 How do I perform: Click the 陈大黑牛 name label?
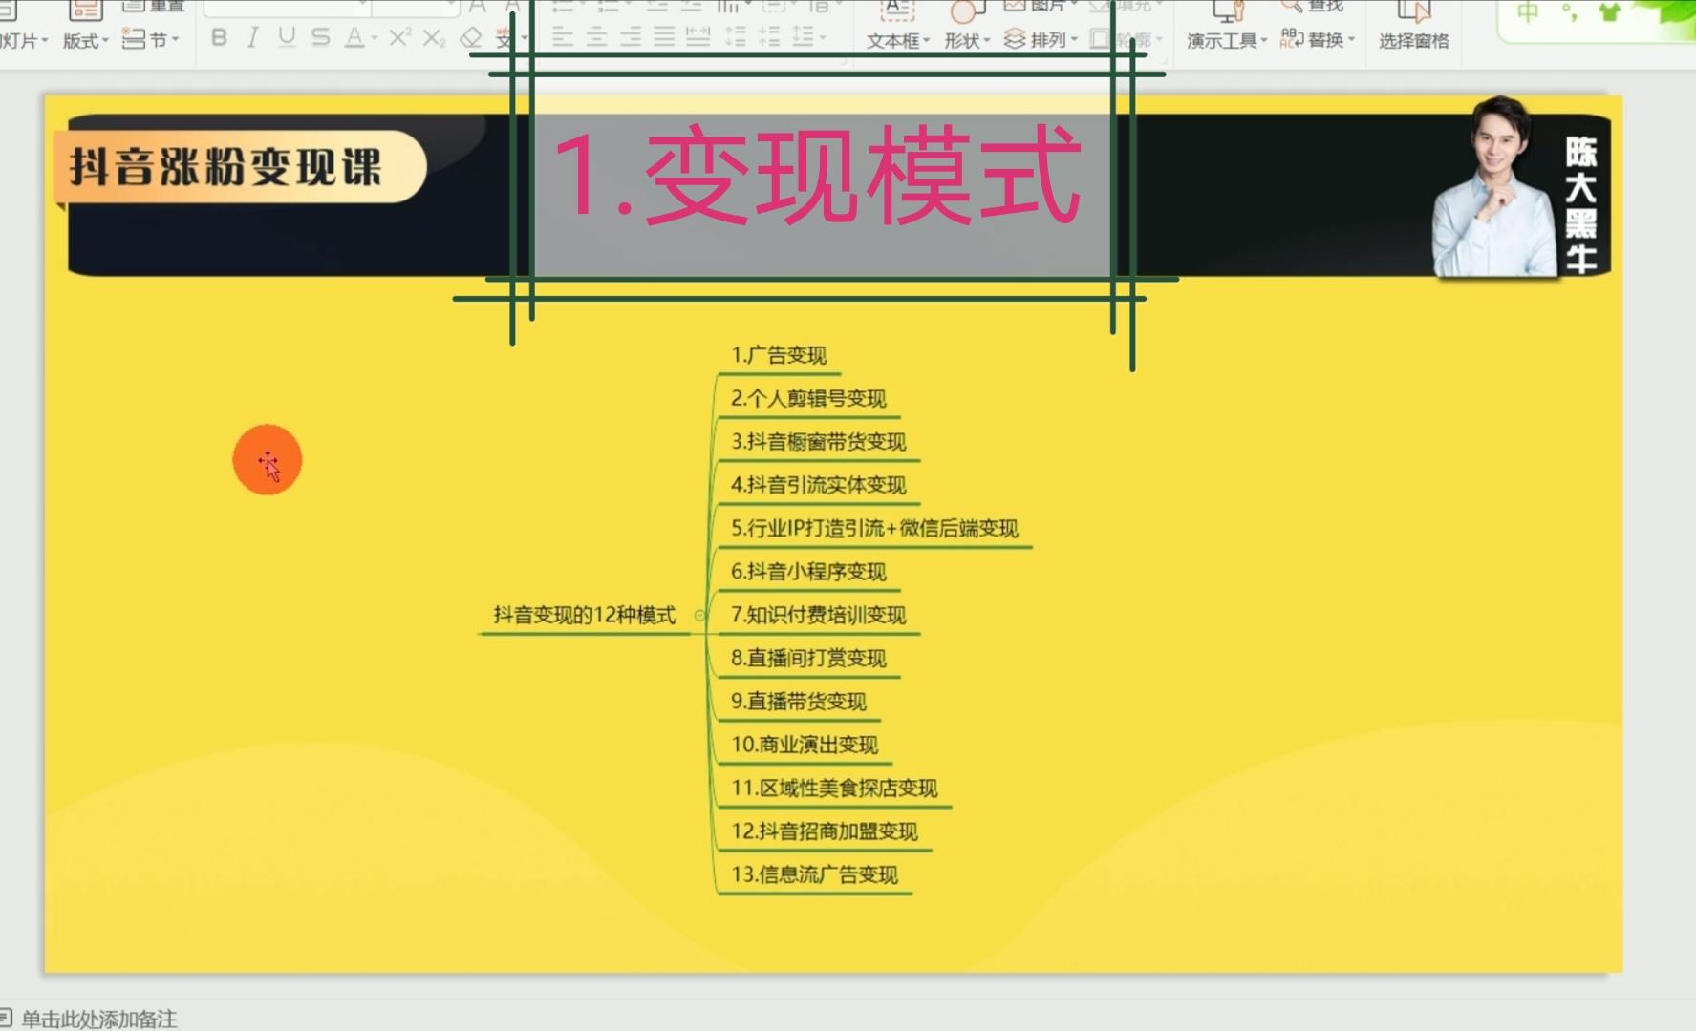click(x=1581, y=204)
